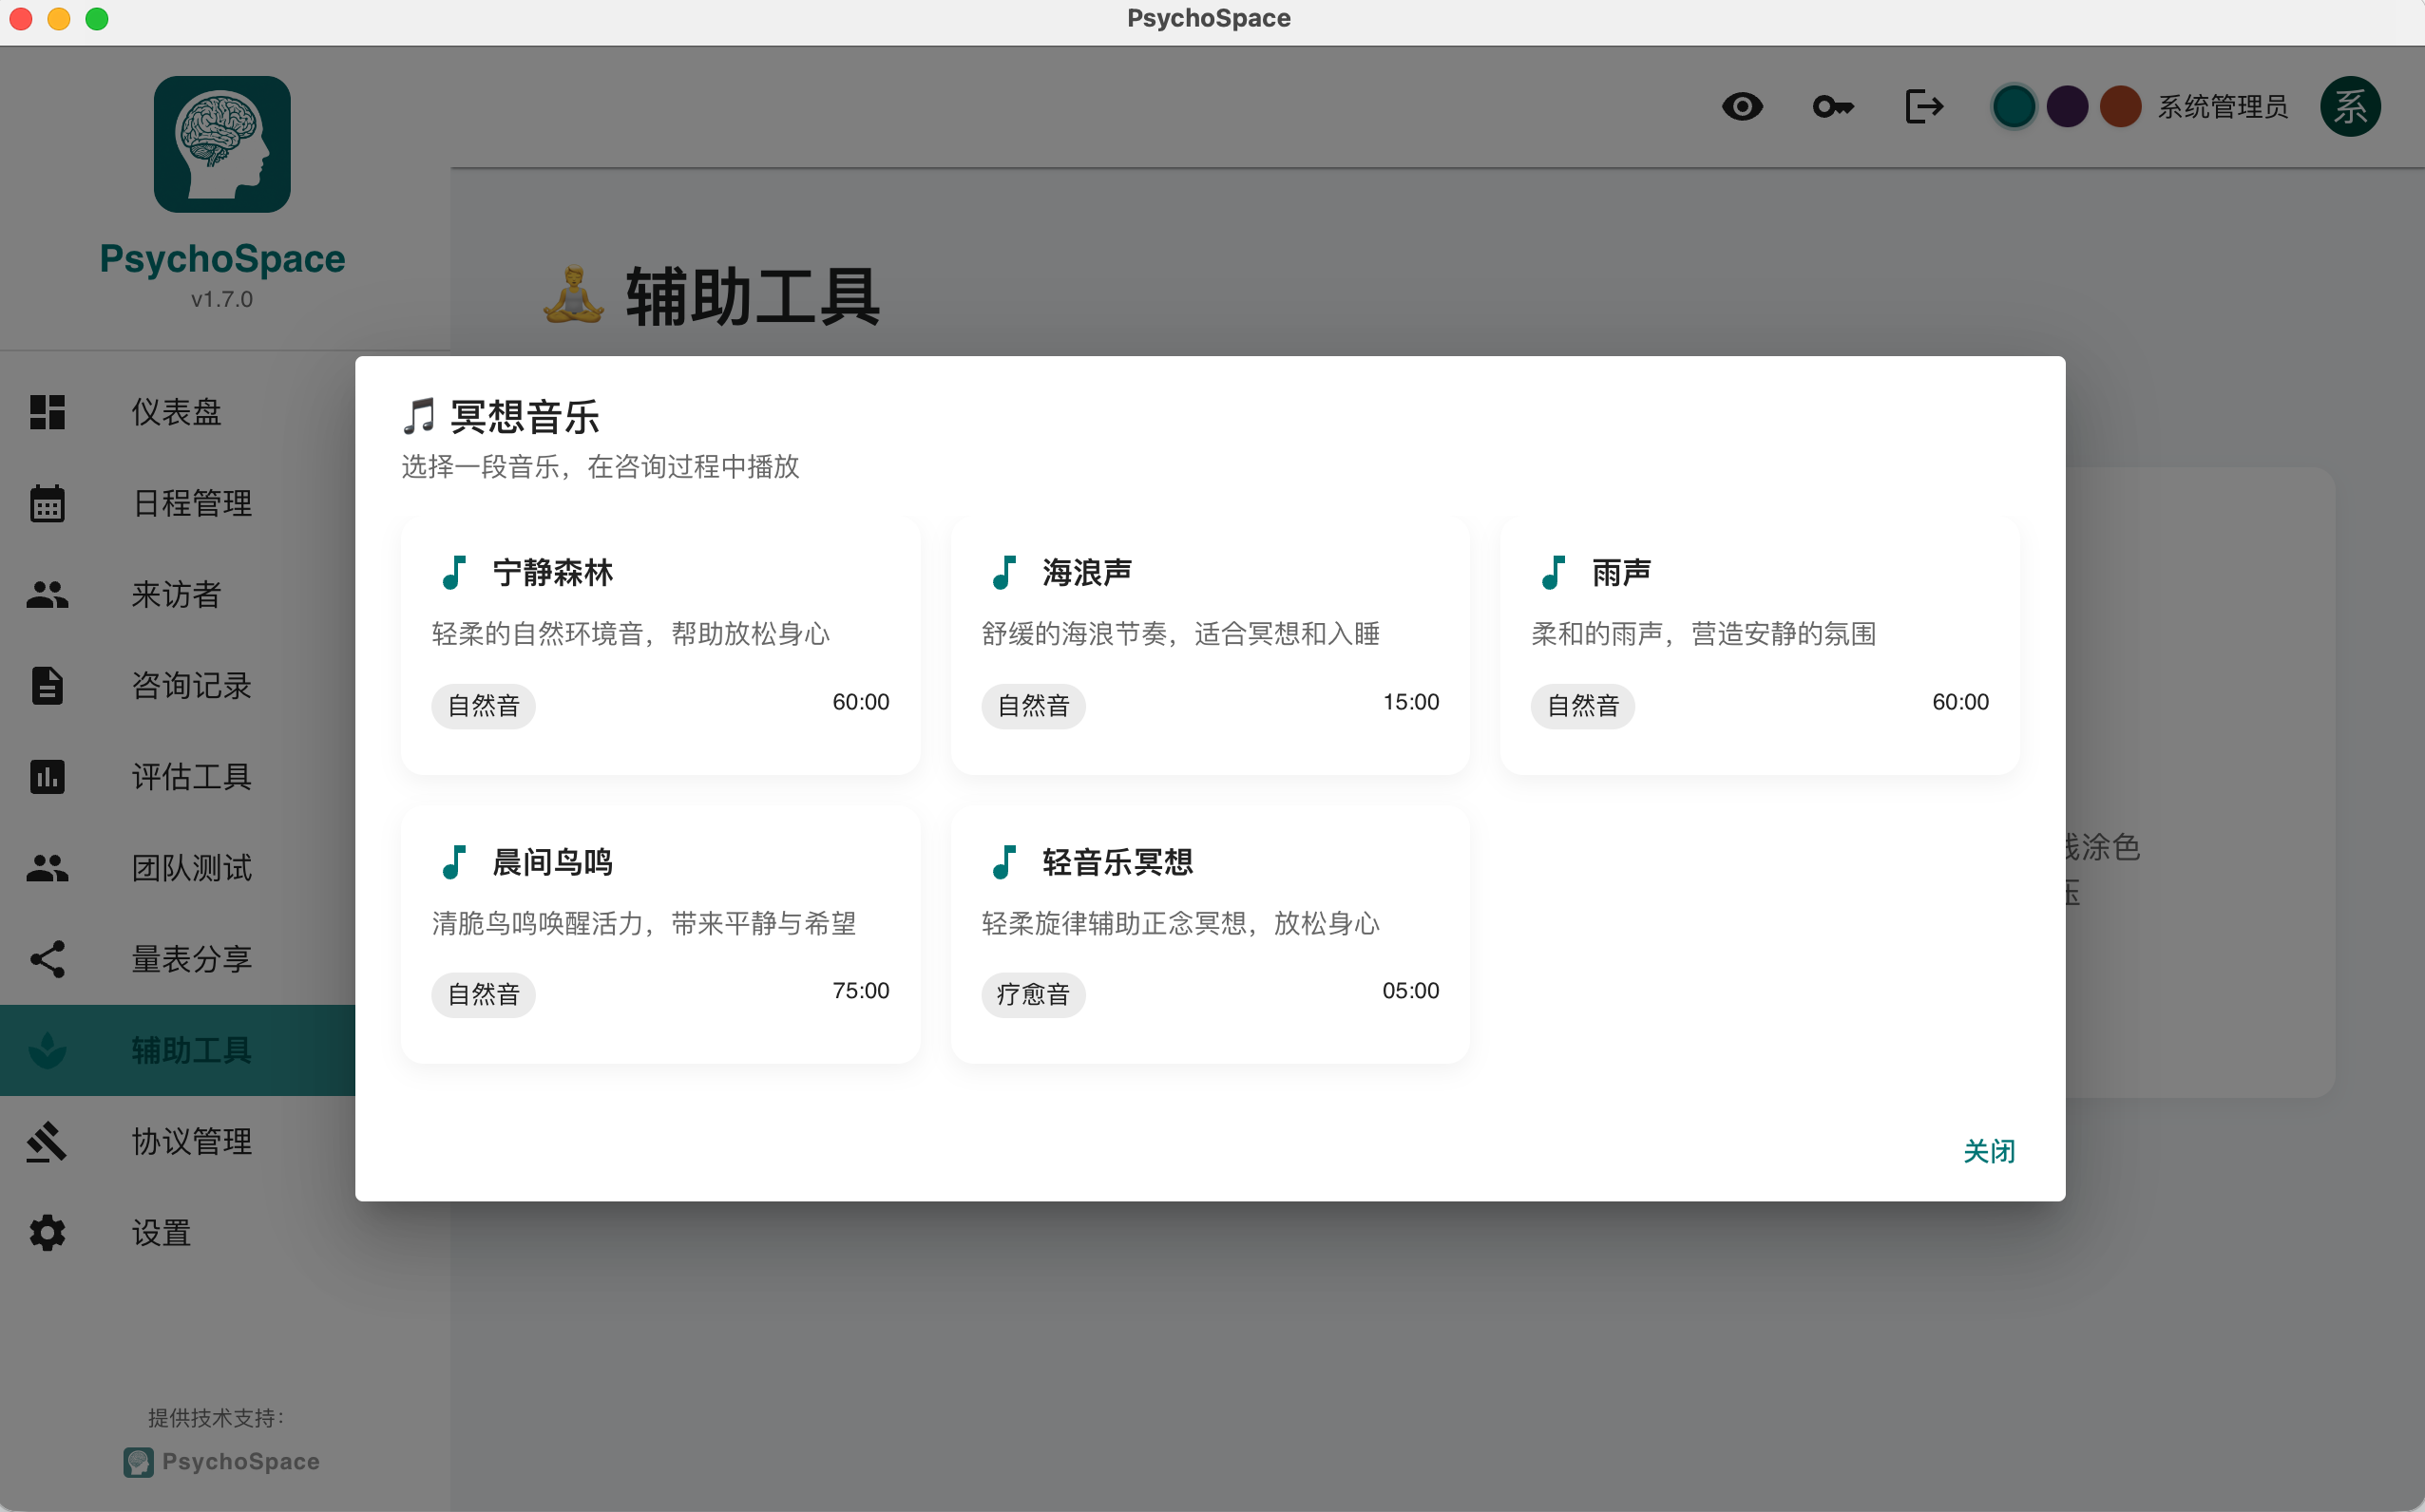This screenshot has height=1512, width=2425.
Task: Click the key icon in the top bar
Action: 1832,106
